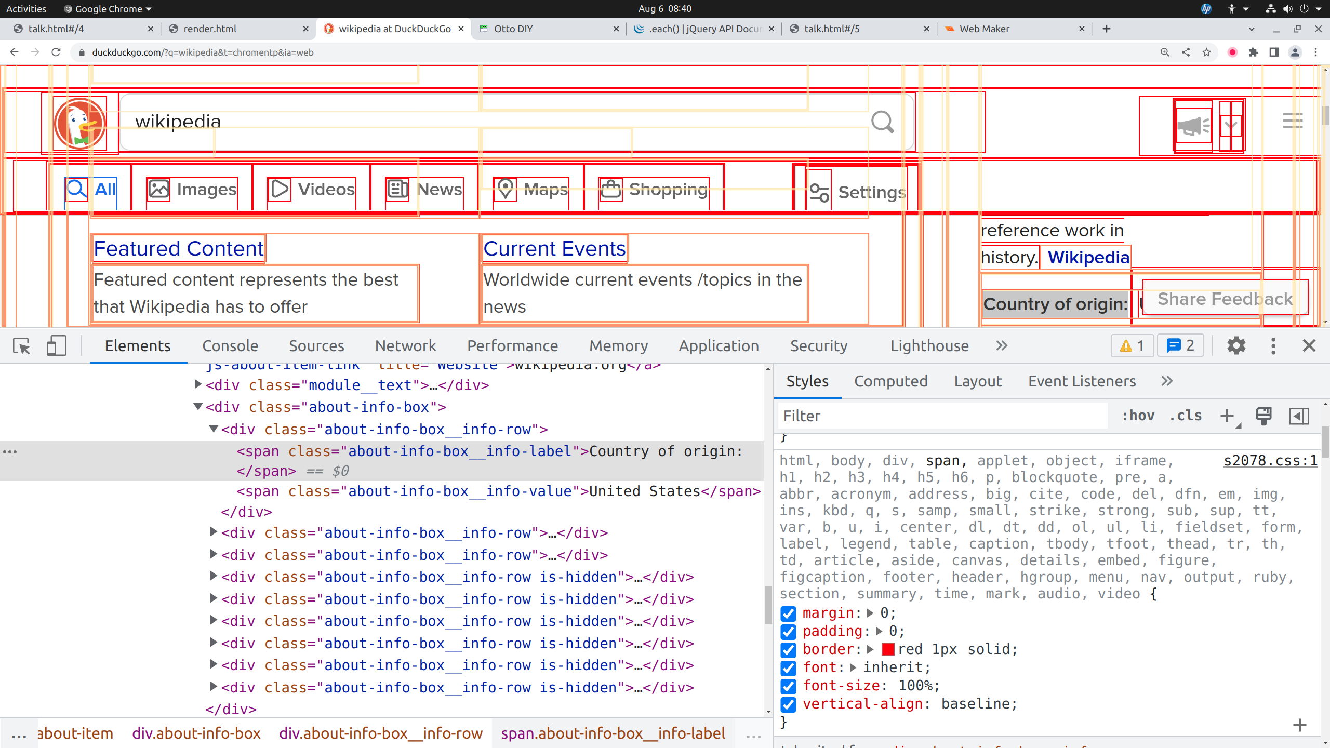The image size is (1330, 748).
Task: Click the DuckDuckGo search magnifier icon
Action: point(882,123)
